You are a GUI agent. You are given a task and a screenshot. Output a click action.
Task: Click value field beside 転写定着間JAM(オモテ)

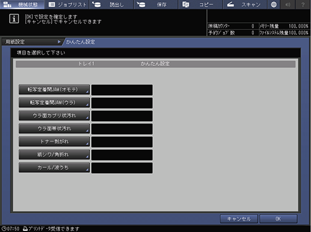[122, 90]
